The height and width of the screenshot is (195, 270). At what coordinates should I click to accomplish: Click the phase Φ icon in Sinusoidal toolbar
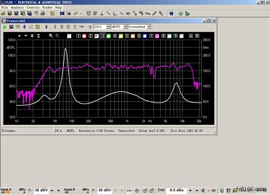[x=47, y=27]
